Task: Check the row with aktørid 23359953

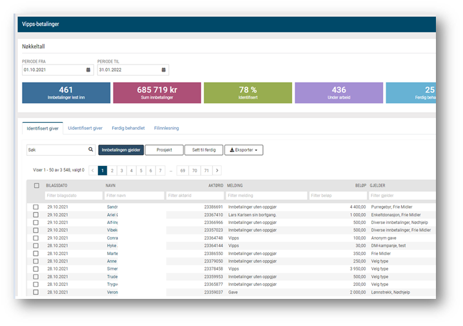Action: click(35, 277)
